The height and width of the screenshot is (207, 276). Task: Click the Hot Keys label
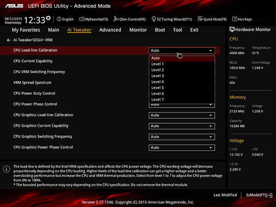(245, 19)
